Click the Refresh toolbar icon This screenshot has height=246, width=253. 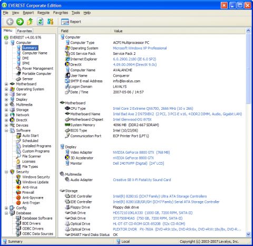point(40,22)
